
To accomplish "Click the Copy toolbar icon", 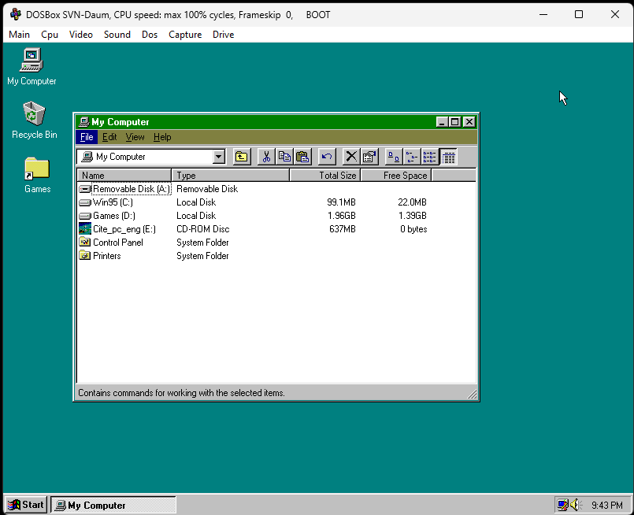I will point(284,157).
